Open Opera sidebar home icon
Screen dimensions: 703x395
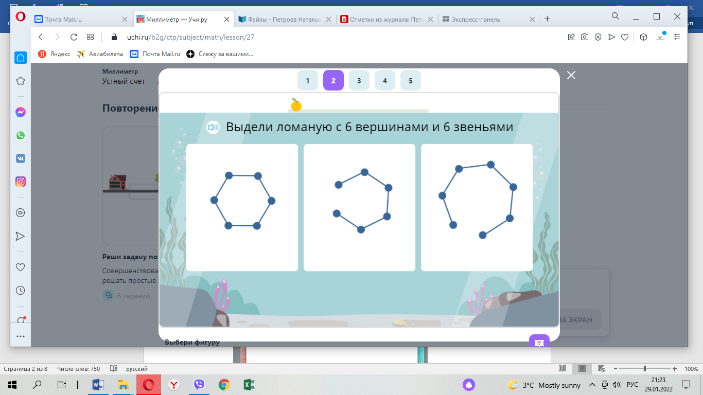pos(21,58)
